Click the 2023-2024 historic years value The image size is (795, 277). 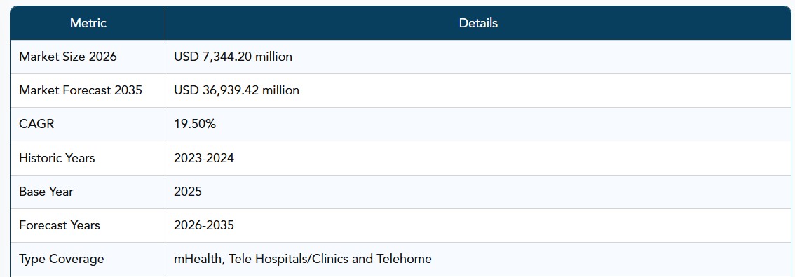(204, 157)
